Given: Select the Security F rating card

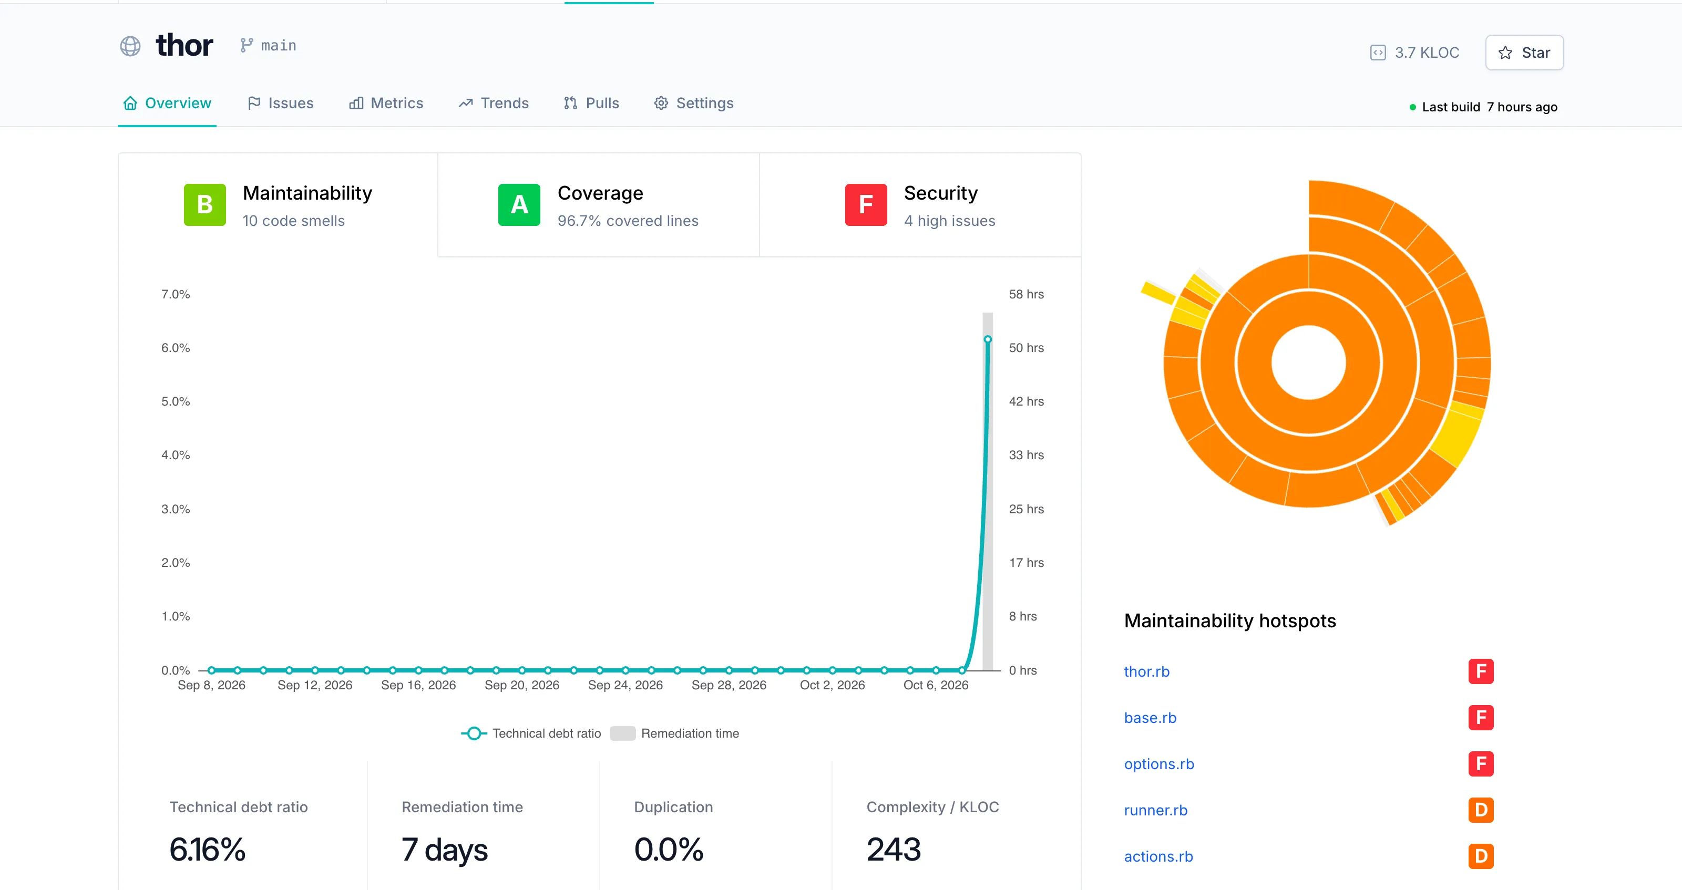Looking at the screenshot, I should pos(920,205).
